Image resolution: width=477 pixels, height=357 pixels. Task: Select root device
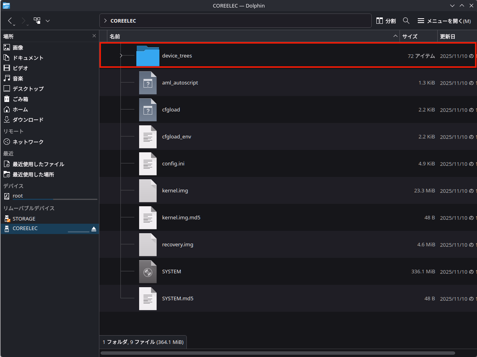(x=50, y=196)
